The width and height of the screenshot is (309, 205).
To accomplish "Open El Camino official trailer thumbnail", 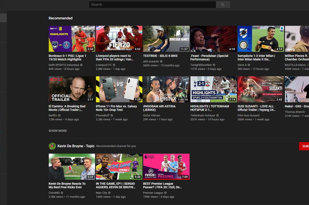I will pyautogui.click(x=72, y=89).
